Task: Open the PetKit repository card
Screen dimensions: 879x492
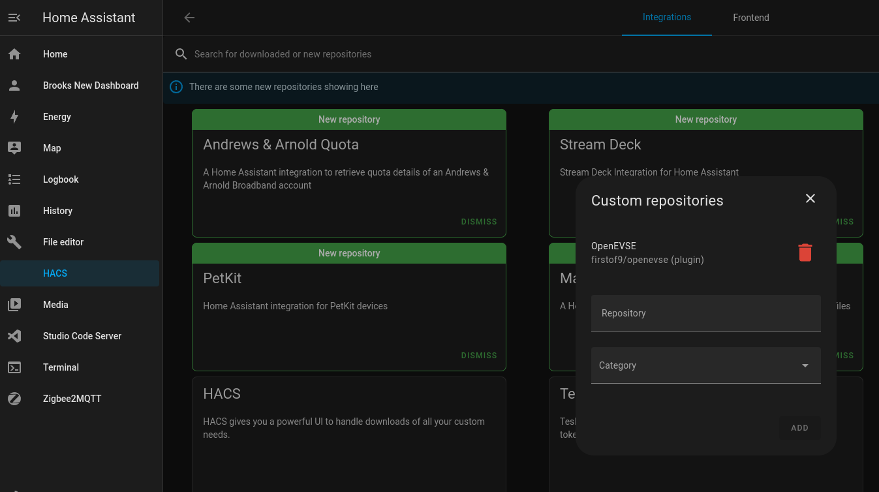Action: [349, 307]
